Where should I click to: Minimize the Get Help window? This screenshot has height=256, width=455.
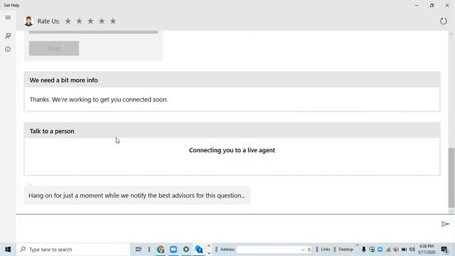pyautogui.click(x=417, y=5)
